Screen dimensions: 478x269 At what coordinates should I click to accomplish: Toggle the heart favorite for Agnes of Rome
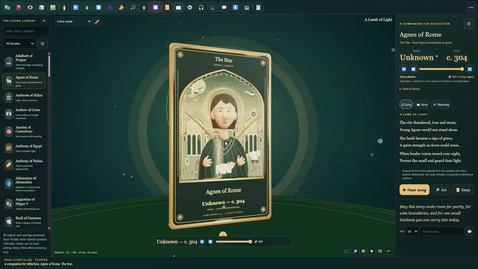[x=469, y=24]
